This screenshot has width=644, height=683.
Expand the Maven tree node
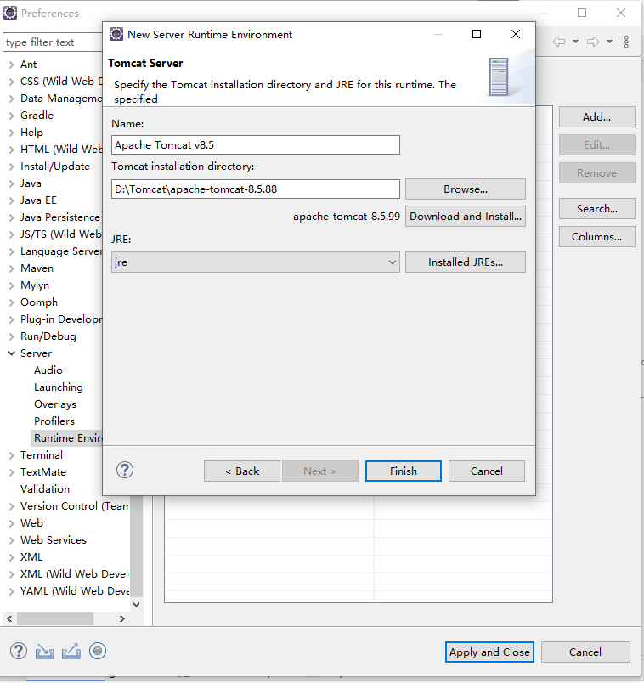11,268
